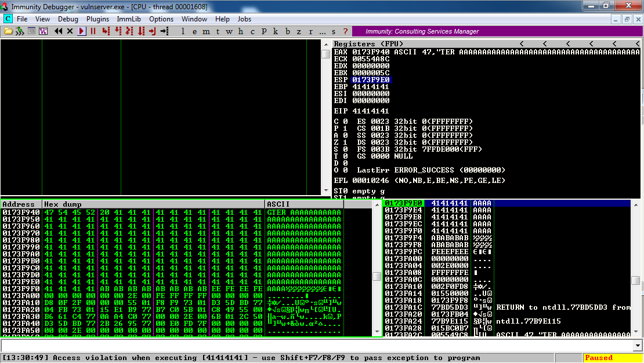
Task: Select the EIP register value 41414141
Action: pyautogui.click(x=371, y=111)
